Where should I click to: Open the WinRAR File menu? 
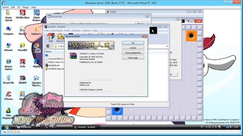[47, 31]
